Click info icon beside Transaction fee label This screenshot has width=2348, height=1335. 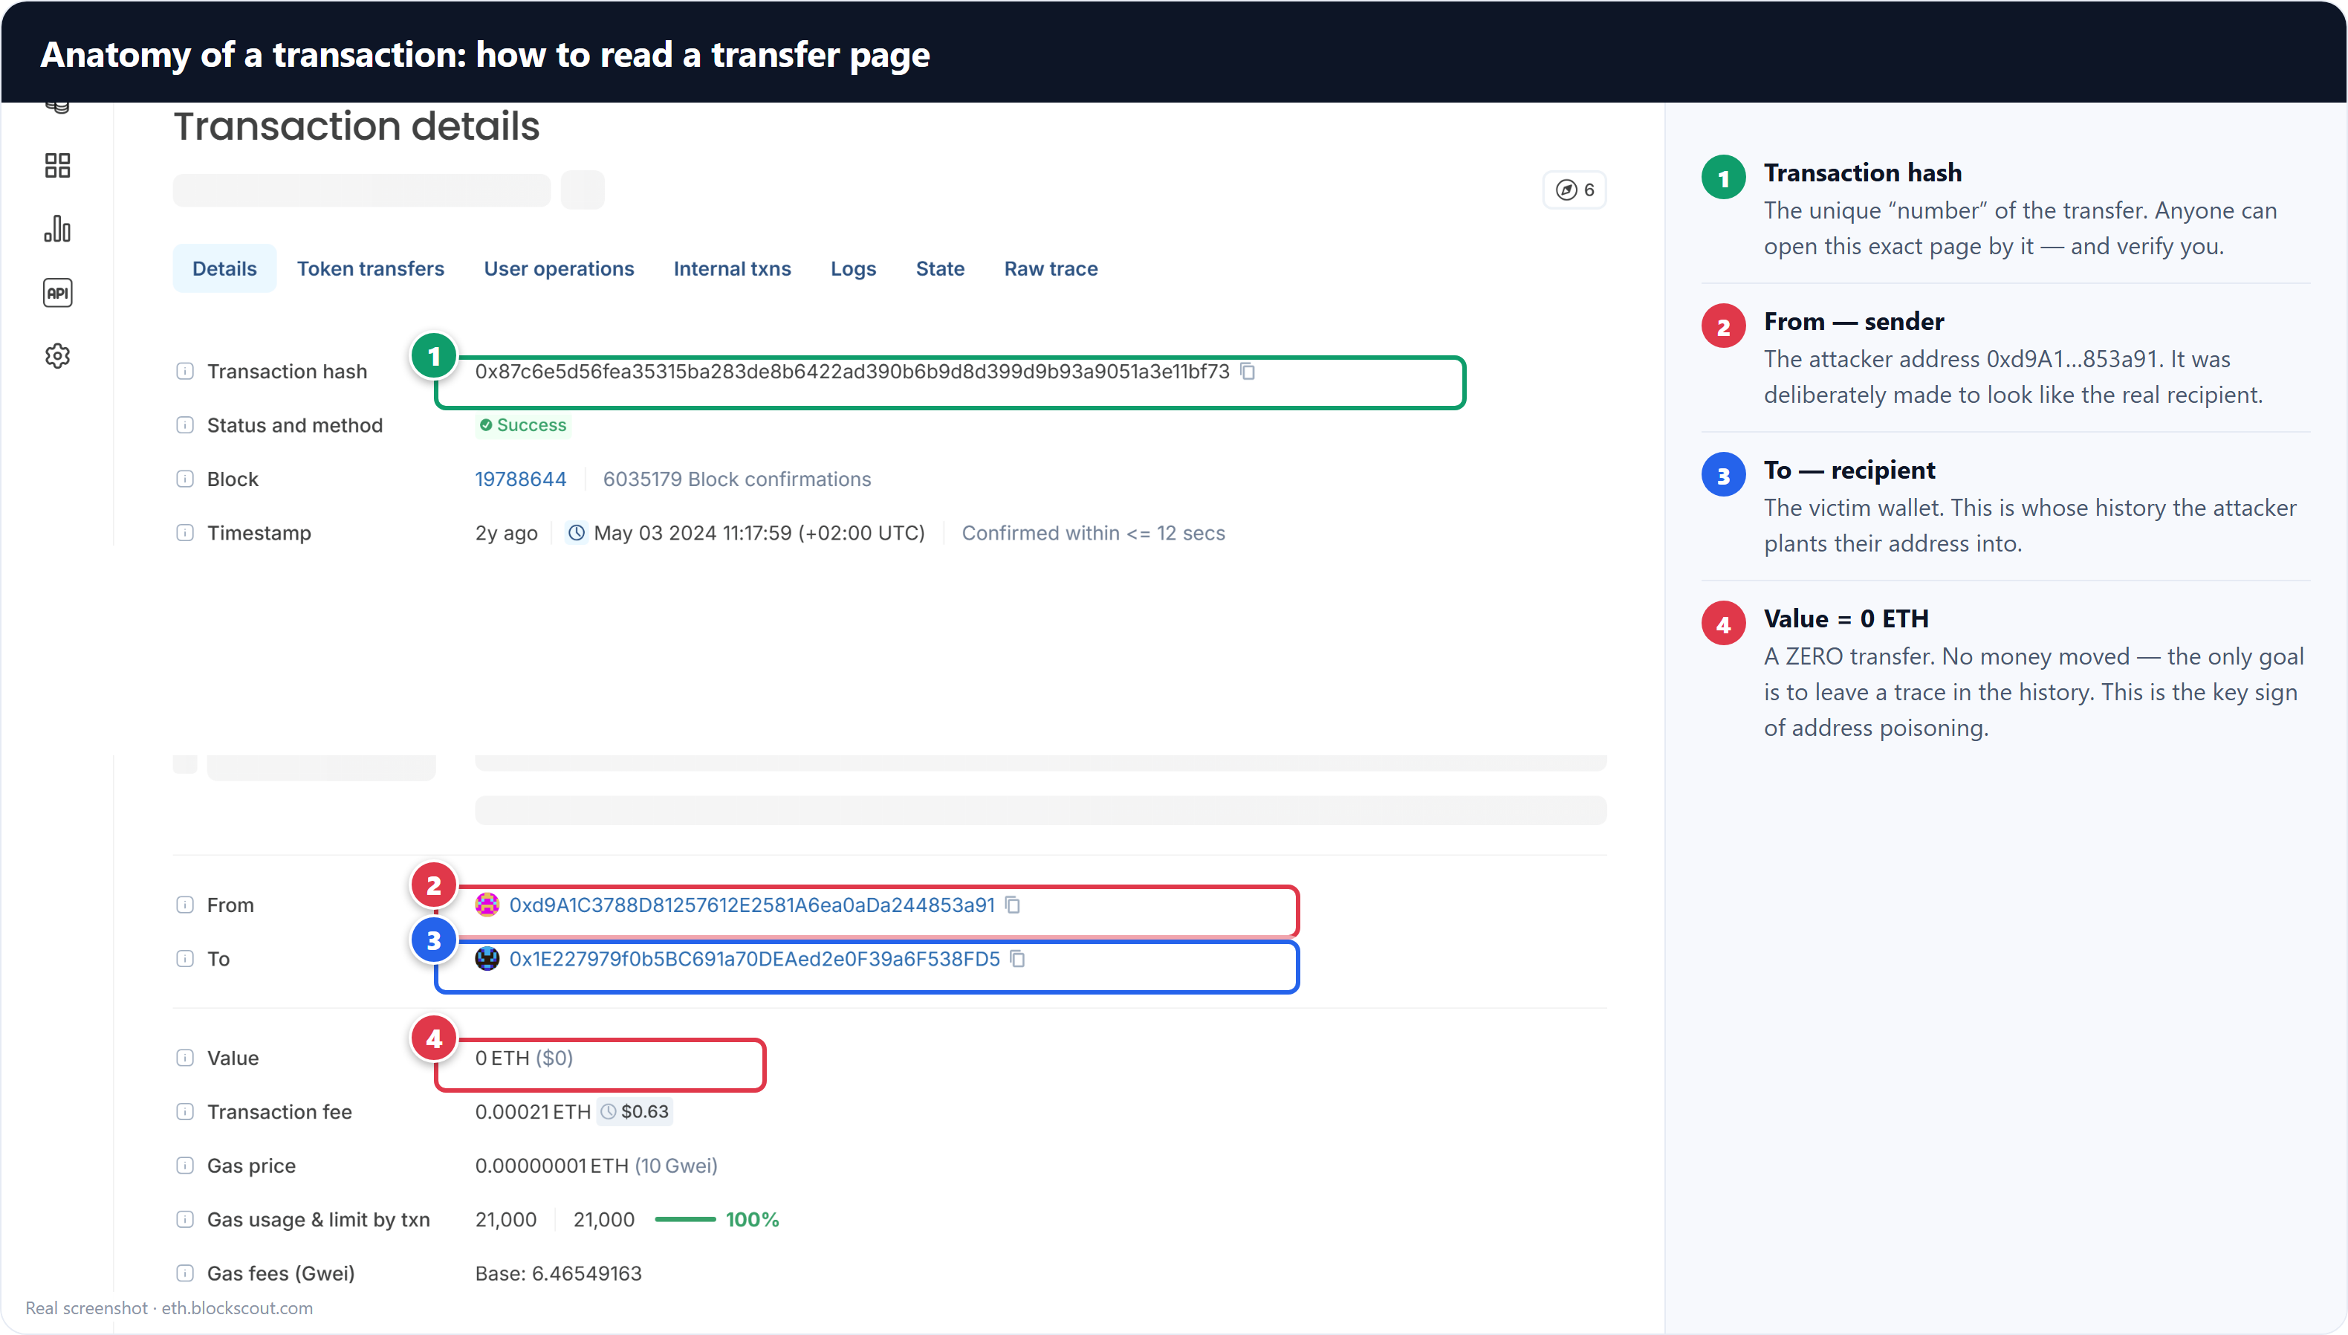tap(185, 1112)
